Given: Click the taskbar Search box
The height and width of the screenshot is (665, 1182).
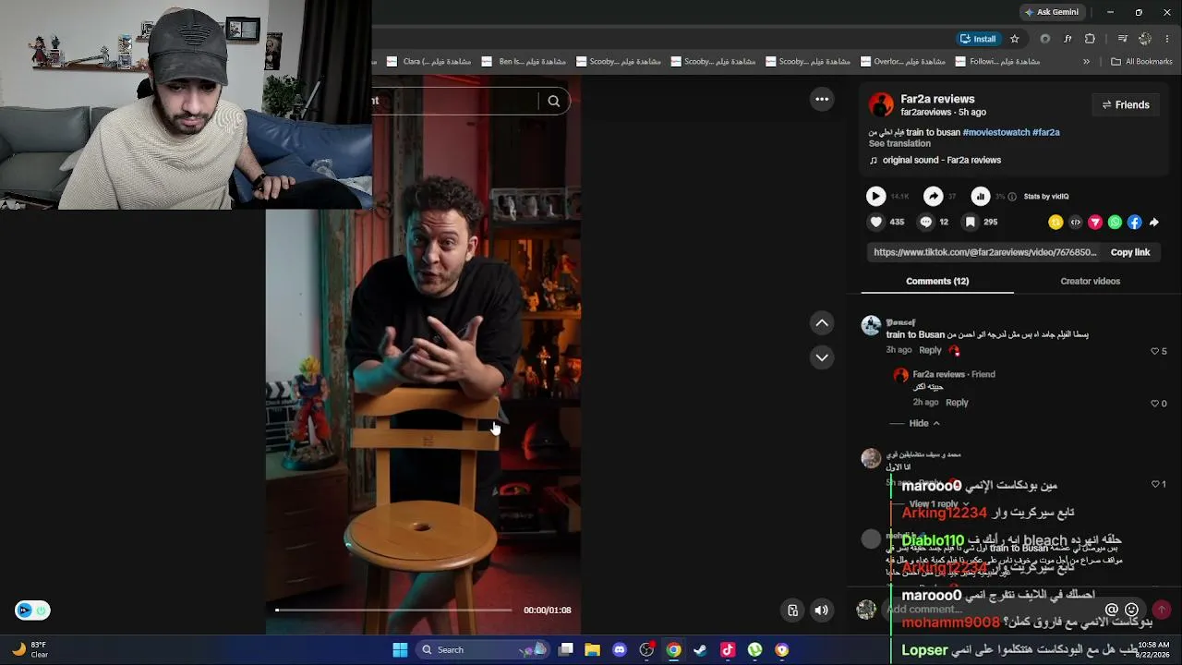Looking at the screenshot, I should pyautogui.click(x=484, y=650).
